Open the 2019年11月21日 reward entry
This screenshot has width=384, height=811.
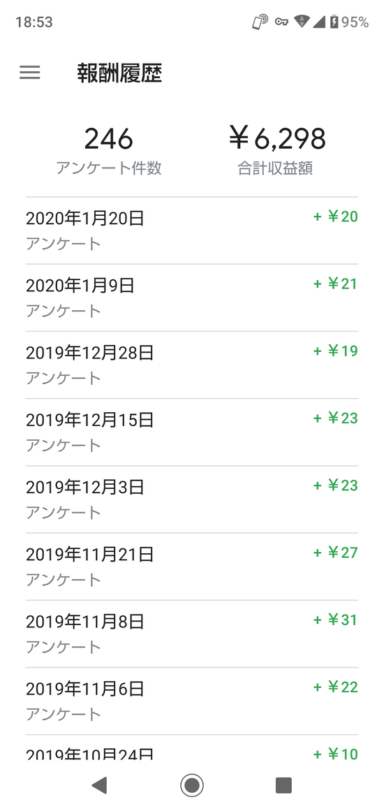192,567
